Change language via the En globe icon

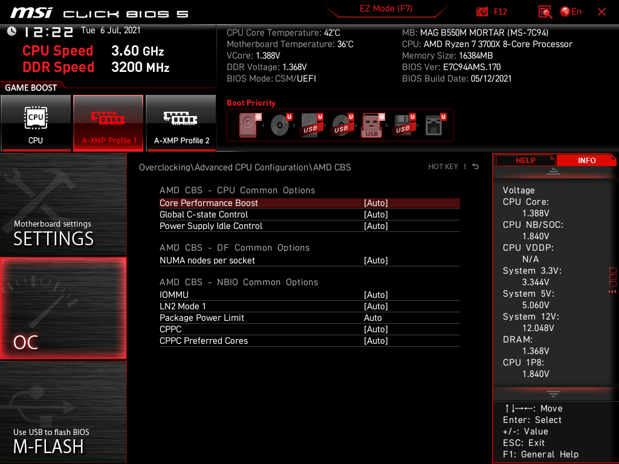tap(571, 11)
